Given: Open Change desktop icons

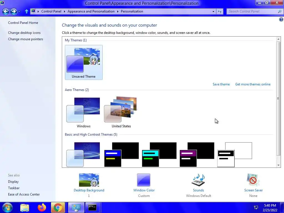Looking at the screenshot, I should click(x=24, y=33).
